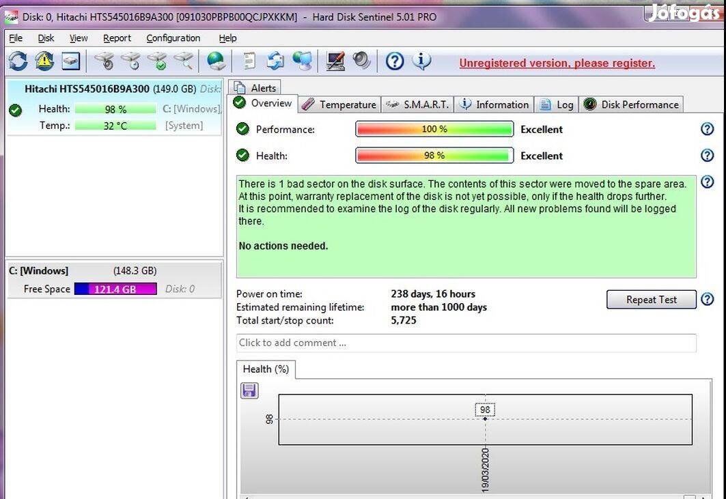726x499 pixels.
Task: Click the 238 days, 16 hours value
Action: coord(433,294)
